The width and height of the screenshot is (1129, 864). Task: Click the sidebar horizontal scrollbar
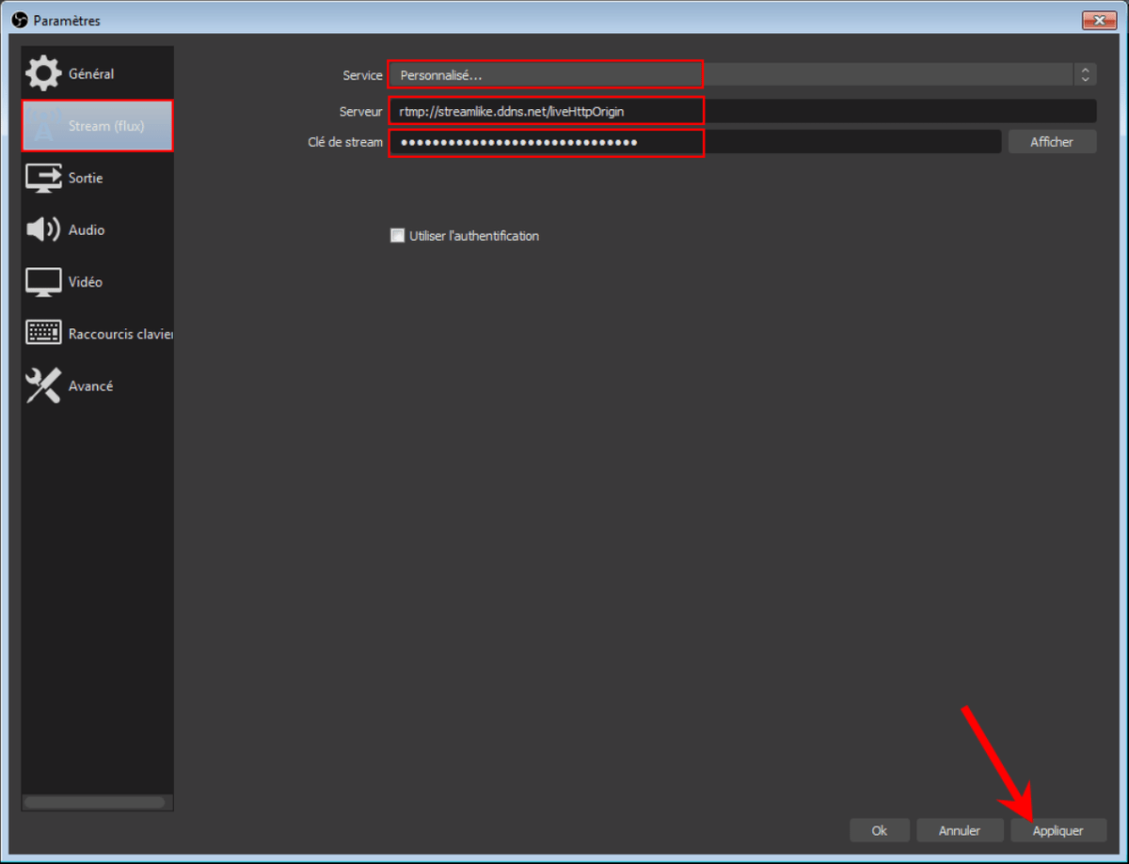coord(94,803)
